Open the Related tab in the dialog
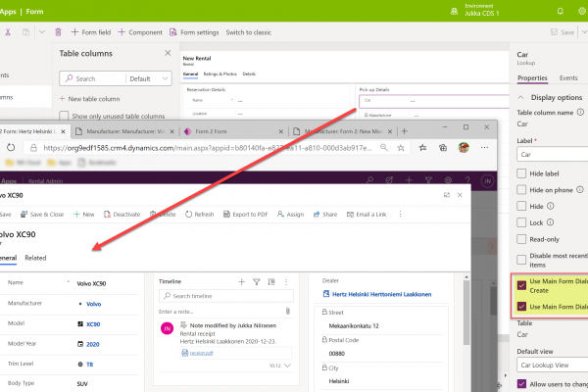Screen dimensions: 588x392 click(x=35, y=258)
